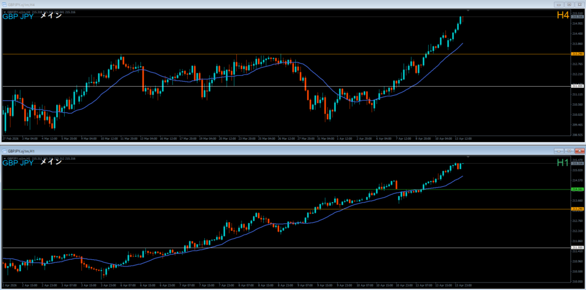Expand one-click trading arrow in H1 chart
586x290 pixels.
(4, 158)
